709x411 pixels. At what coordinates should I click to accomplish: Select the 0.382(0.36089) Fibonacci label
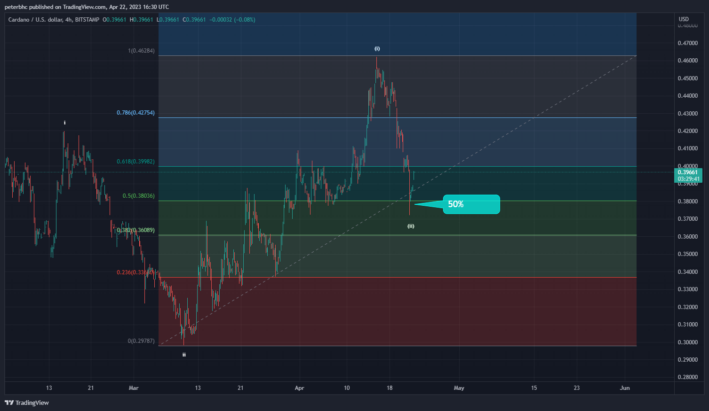pyautogui.click(x=135, y=230)
